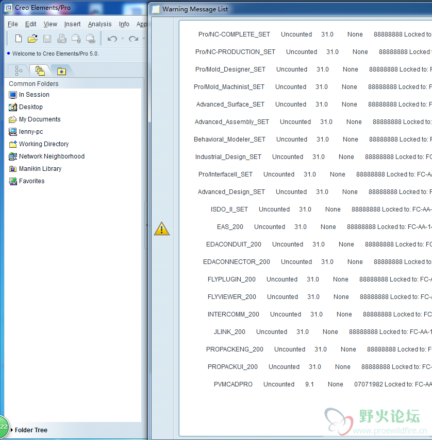Select the Manikin Library entry
Viewport: 432px width, 440px height.
click(x=40, y=169)
